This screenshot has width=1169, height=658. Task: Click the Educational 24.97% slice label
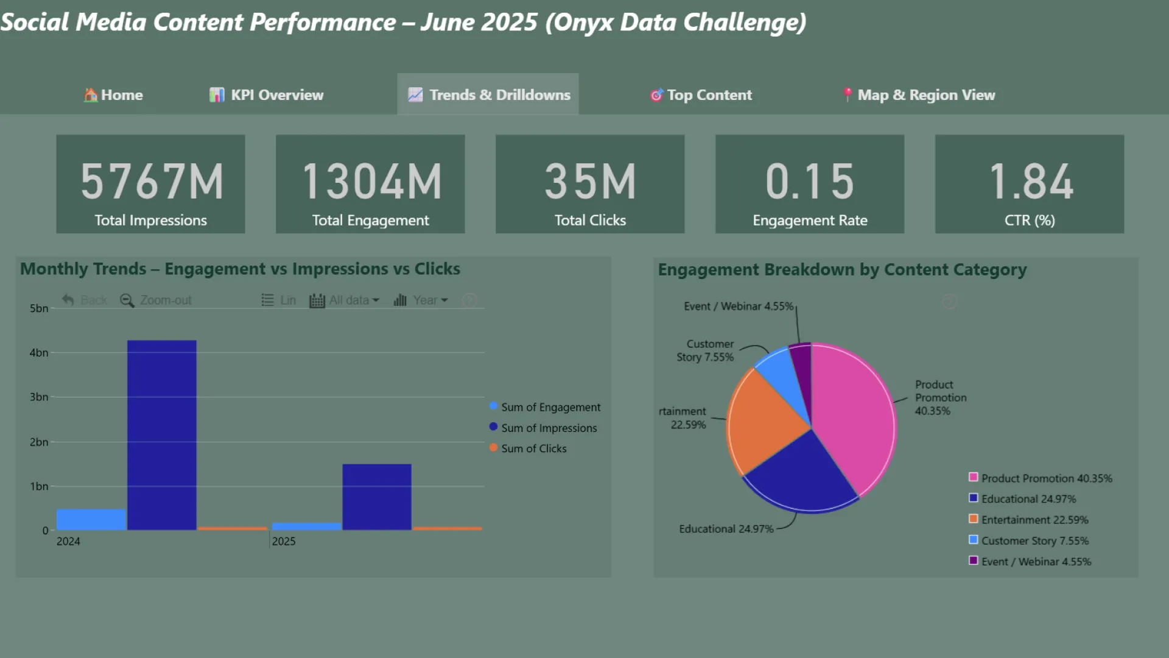coord(726,529)
